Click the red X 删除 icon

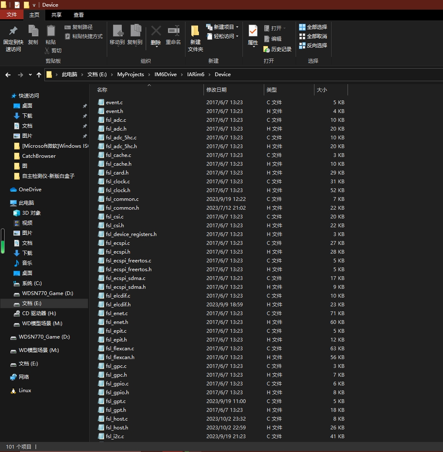click(156, 31)
